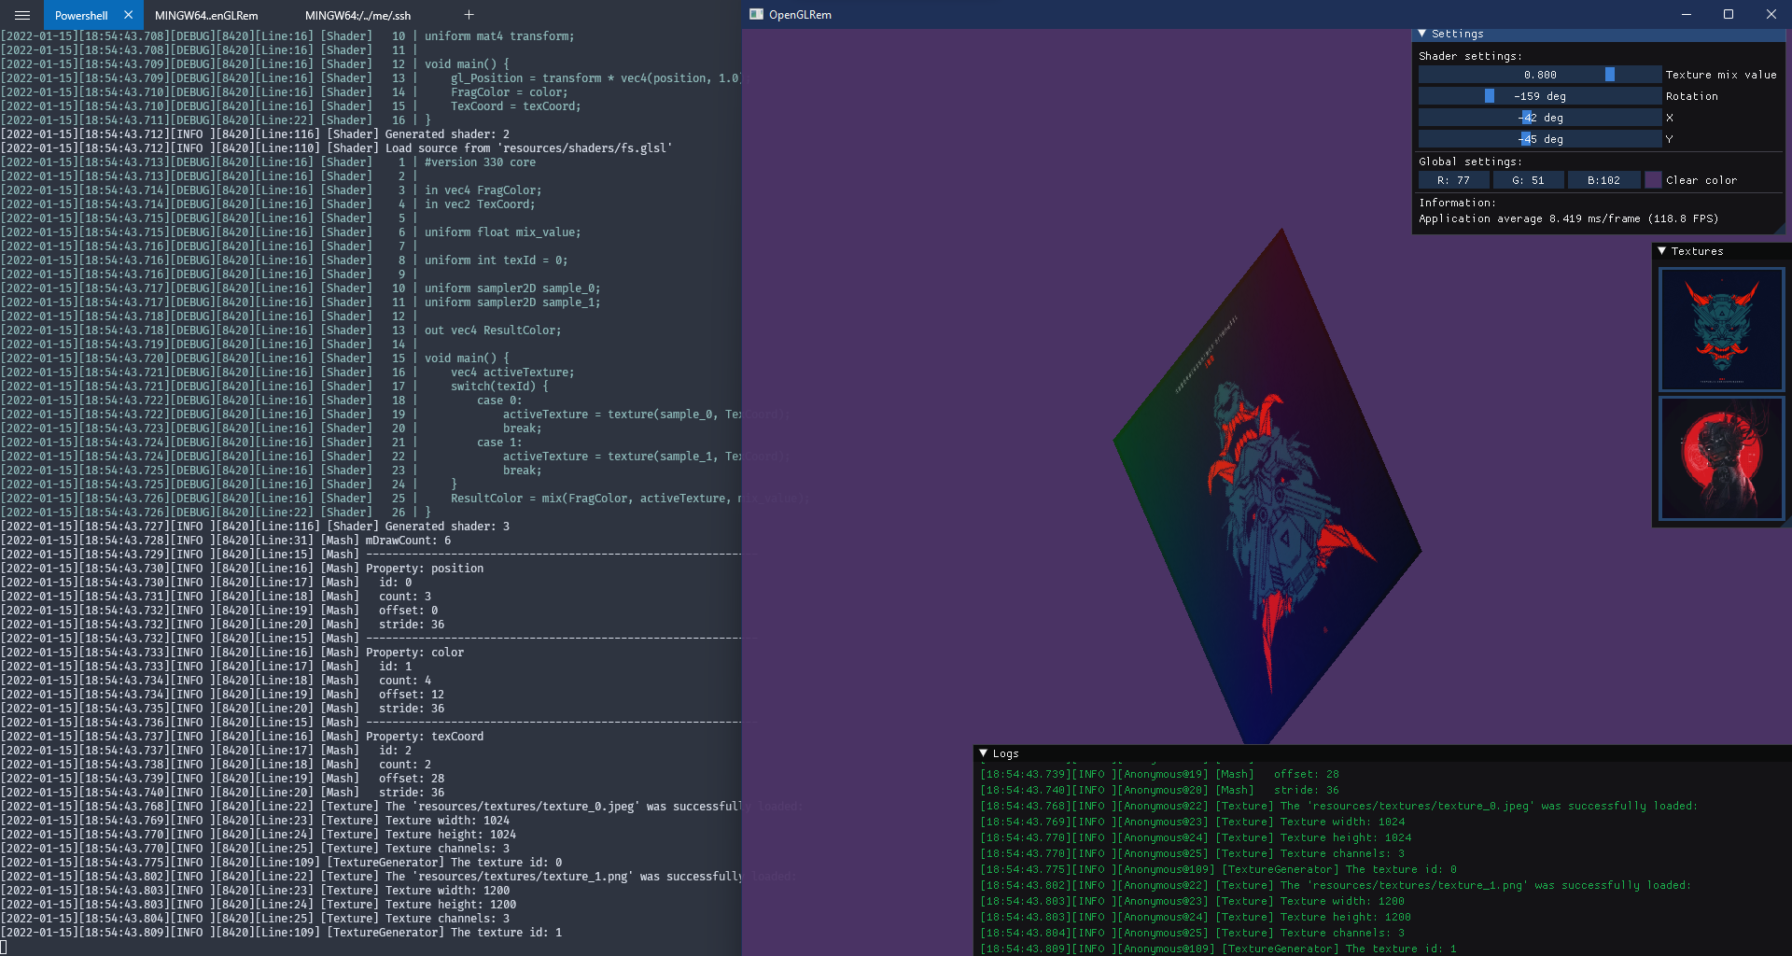
Task: Click 'Load source from' fs.glsl terminal line
Action: [336, 148]
